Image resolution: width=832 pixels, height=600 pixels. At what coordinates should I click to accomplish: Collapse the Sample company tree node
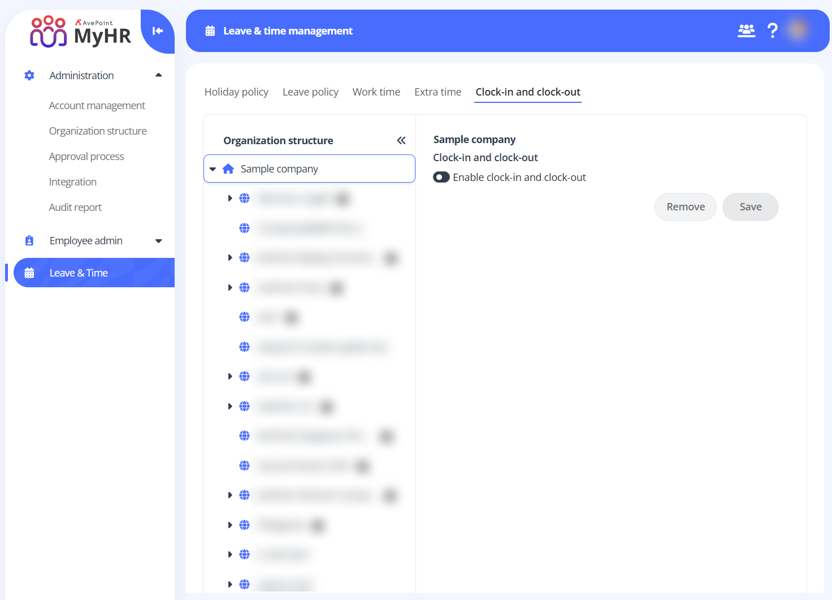[213, 169]
